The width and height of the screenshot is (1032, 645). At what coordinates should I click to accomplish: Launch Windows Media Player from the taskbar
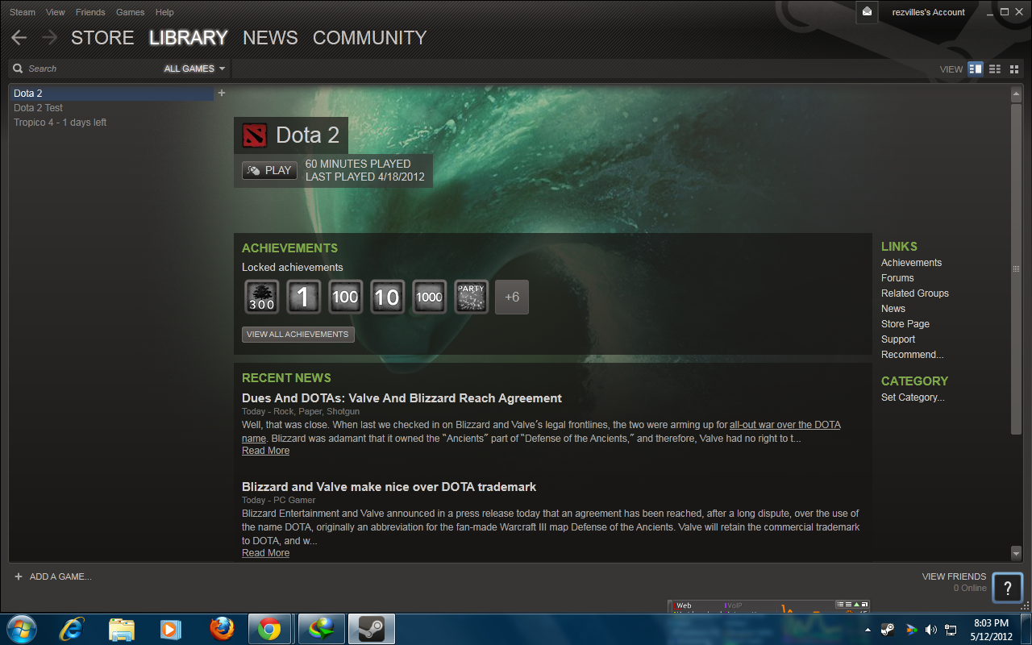[170, 628]
